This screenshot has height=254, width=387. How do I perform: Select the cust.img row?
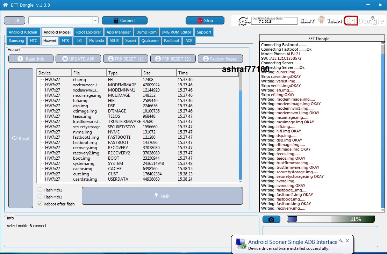138,174
